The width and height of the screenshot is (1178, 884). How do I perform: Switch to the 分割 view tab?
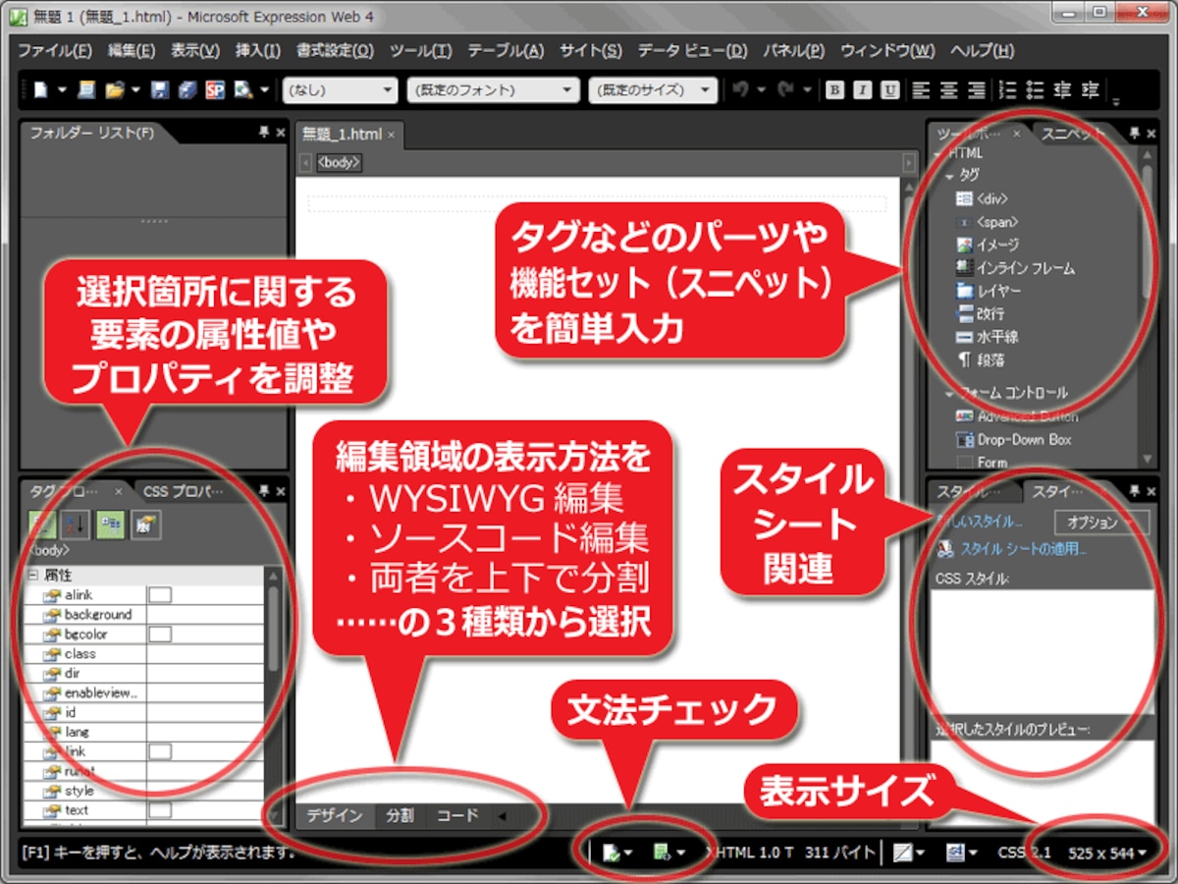(x=400, y=815)
